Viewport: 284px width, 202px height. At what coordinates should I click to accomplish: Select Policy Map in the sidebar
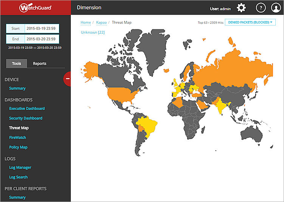[19, 147]
